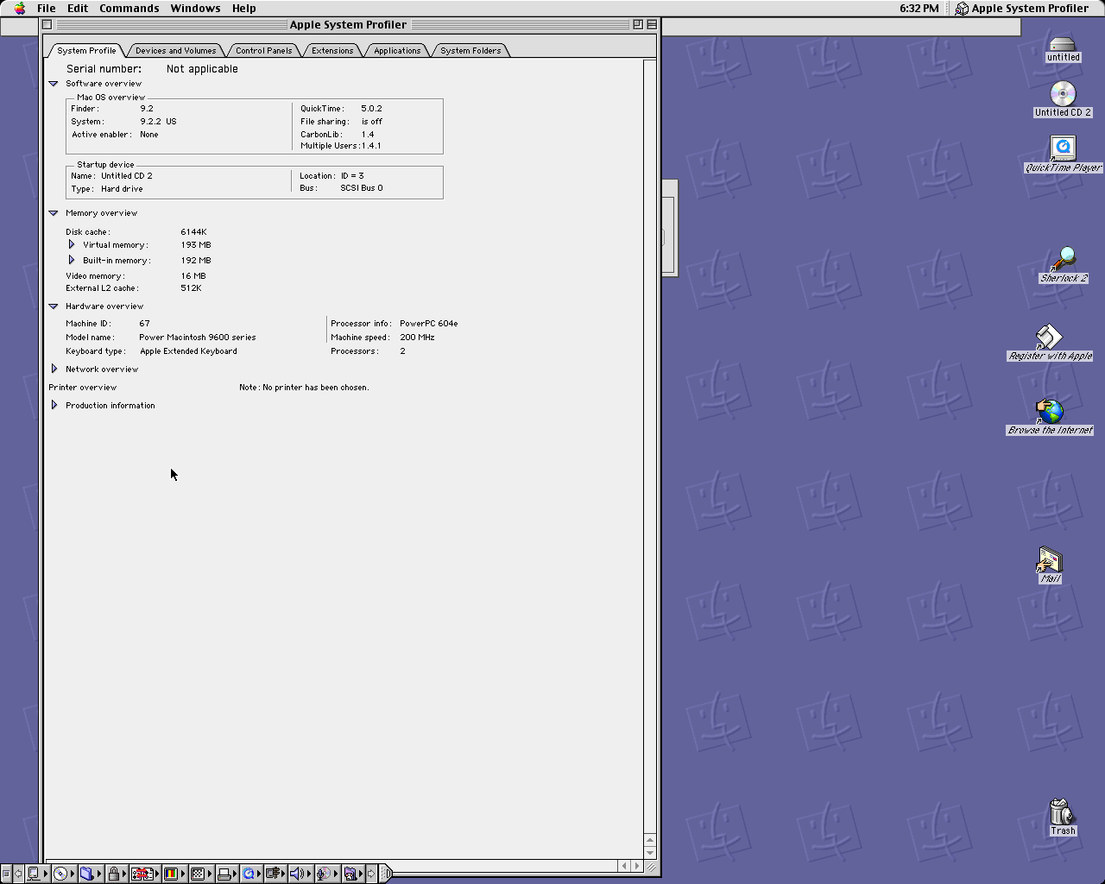Screen dimensions: 1105x884
Task: Open the untitled hard drive icon
Action: [x=1063, y=45]
